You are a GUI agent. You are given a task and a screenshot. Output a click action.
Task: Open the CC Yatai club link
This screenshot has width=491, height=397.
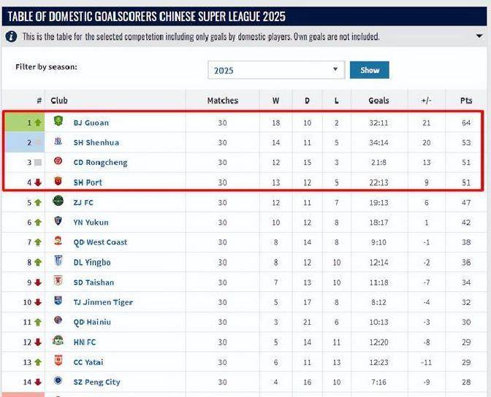(88, 362)
